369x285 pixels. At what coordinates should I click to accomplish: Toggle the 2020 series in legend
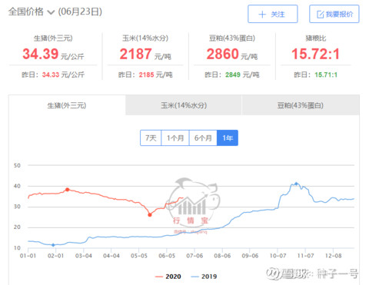(168, 277)
